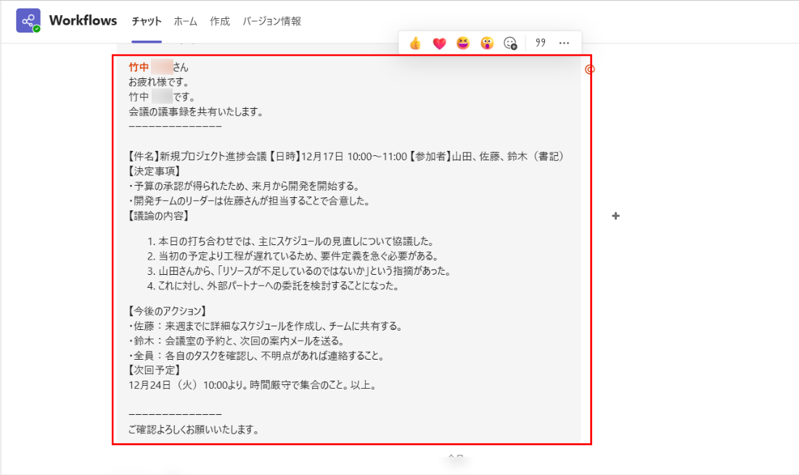The height and width of the screenshot is (475, 799).
Task: Open the バージョン情報 tab
Action: pyautogui.click(x=271, y=22)
